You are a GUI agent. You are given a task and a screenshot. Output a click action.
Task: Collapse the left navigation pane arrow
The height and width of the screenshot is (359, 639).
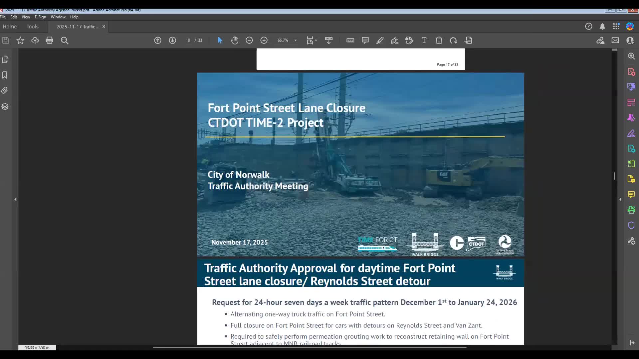click(15, 199)
